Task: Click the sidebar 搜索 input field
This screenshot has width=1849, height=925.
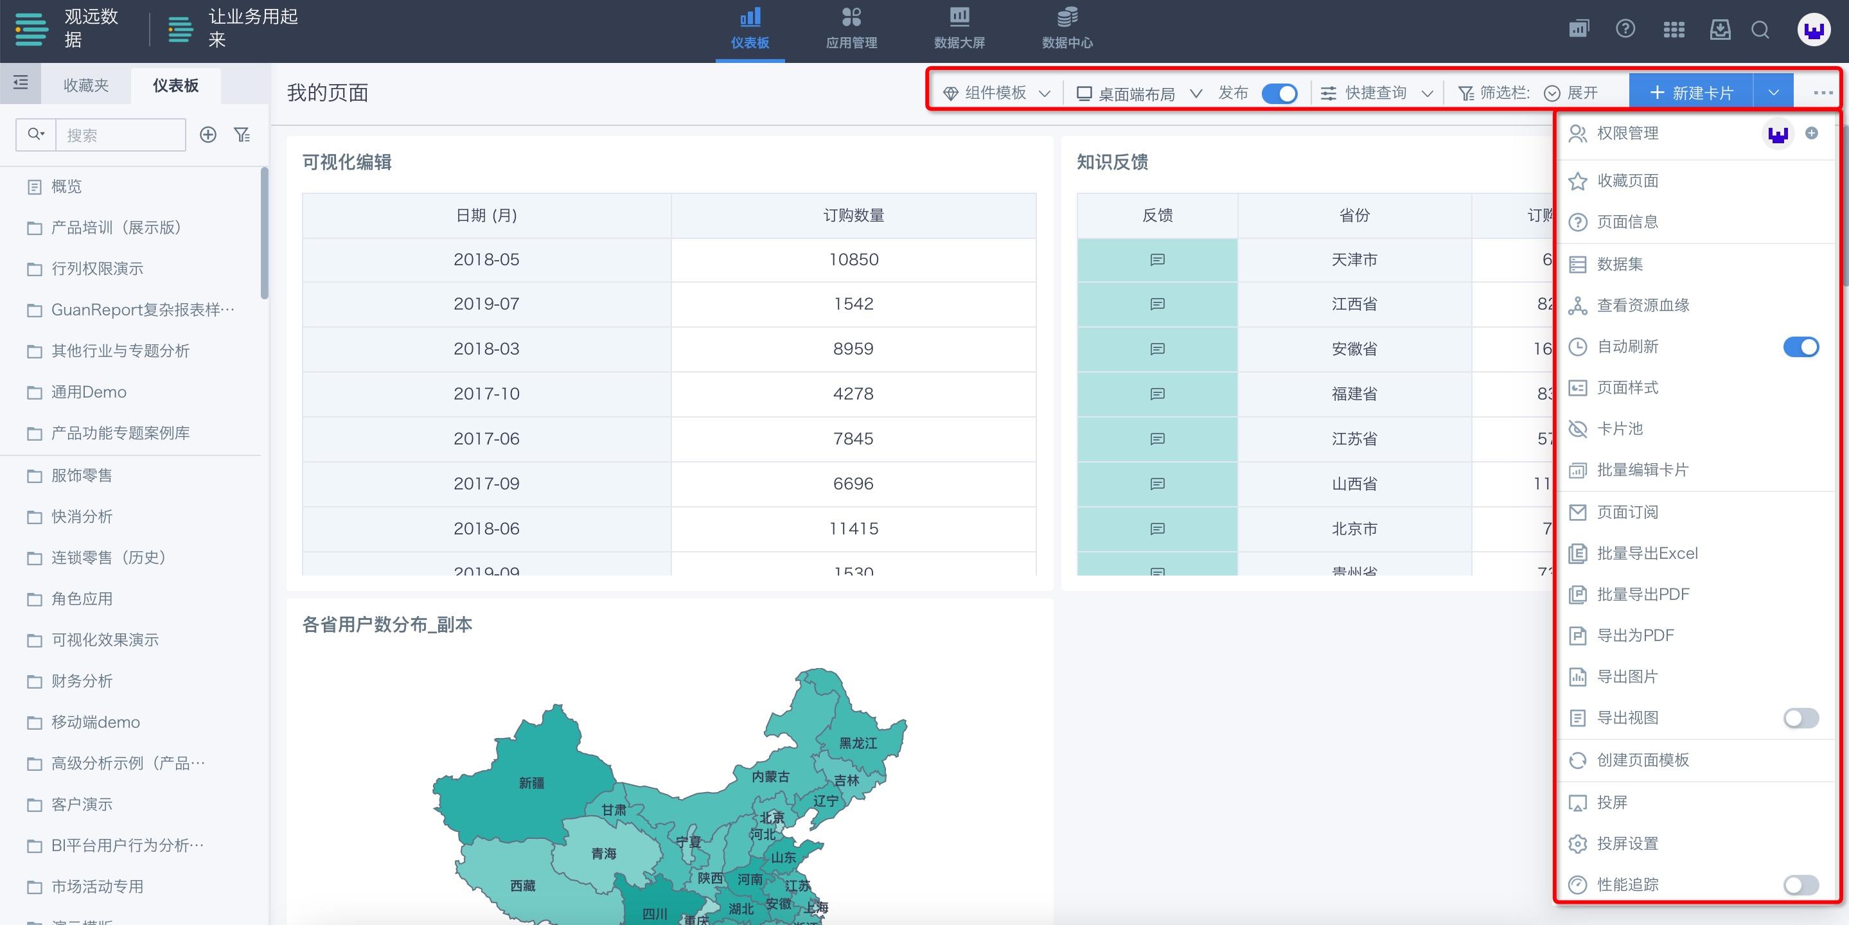Action: (x=120, y=135)
